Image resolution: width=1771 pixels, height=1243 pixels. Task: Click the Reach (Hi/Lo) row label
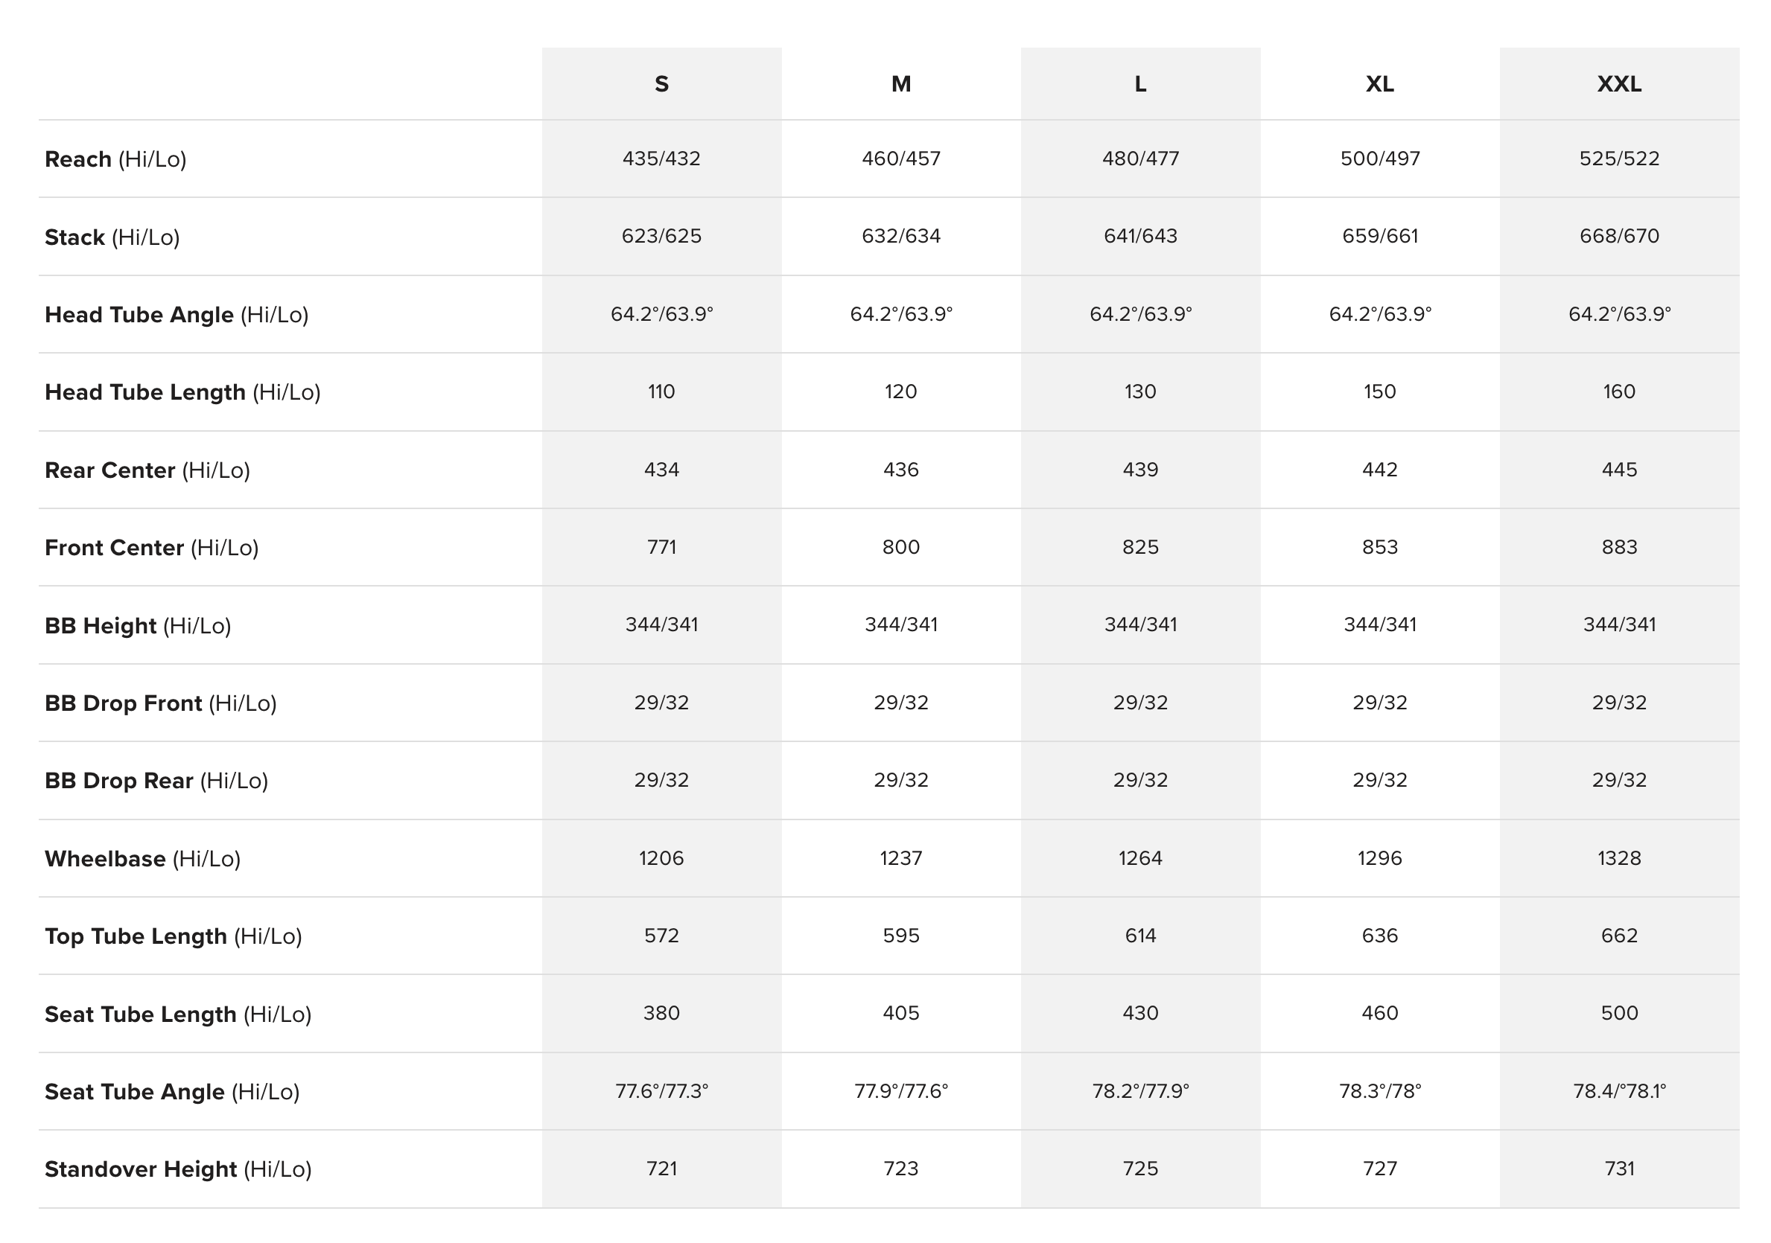115,159
